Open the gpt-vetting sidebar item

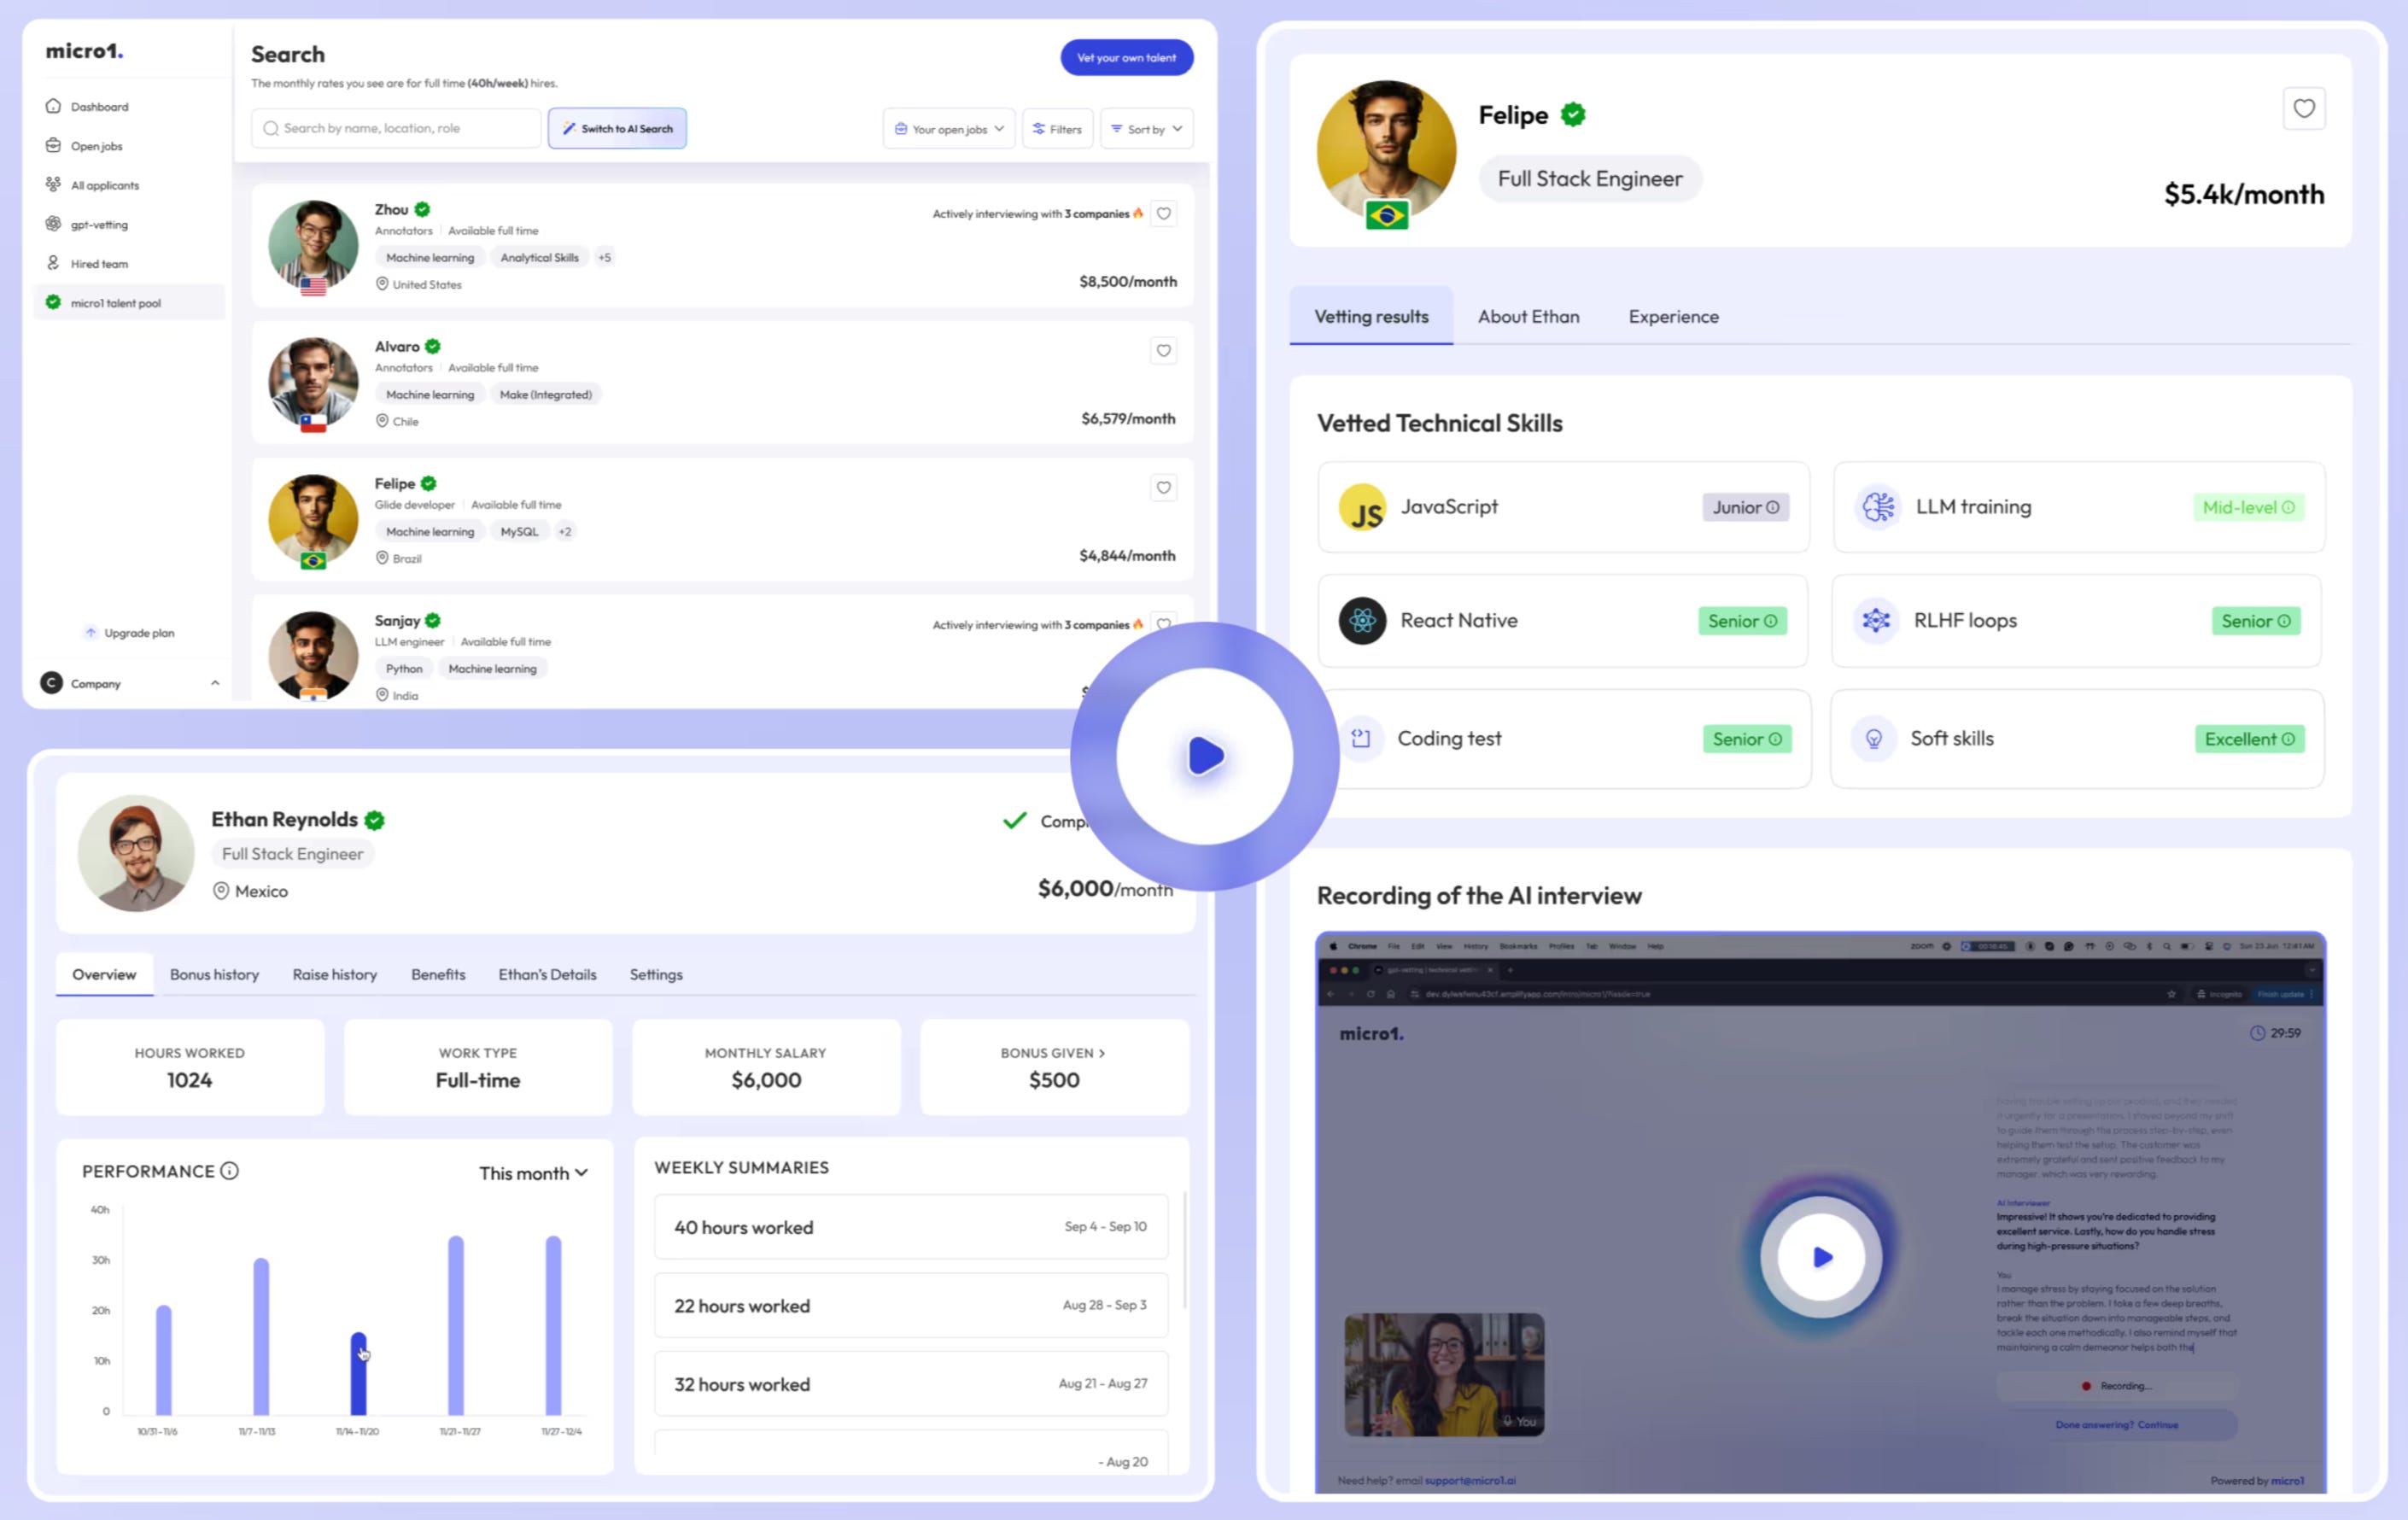98,225
